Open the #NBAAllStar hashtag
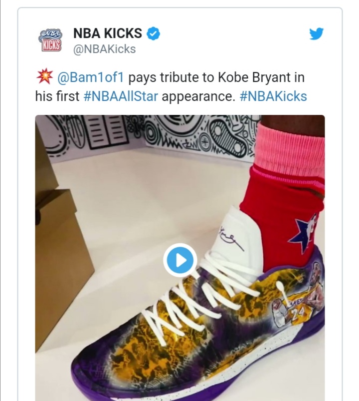 121,96
